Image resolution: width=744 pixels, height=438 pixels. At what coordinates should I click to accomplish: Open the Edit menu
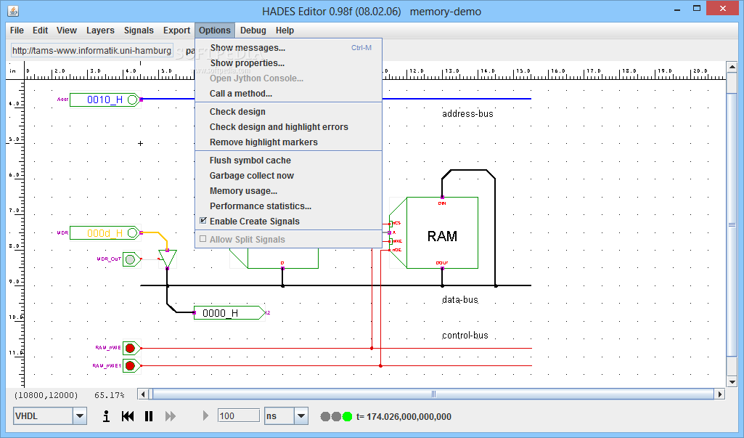pos(41,31)
